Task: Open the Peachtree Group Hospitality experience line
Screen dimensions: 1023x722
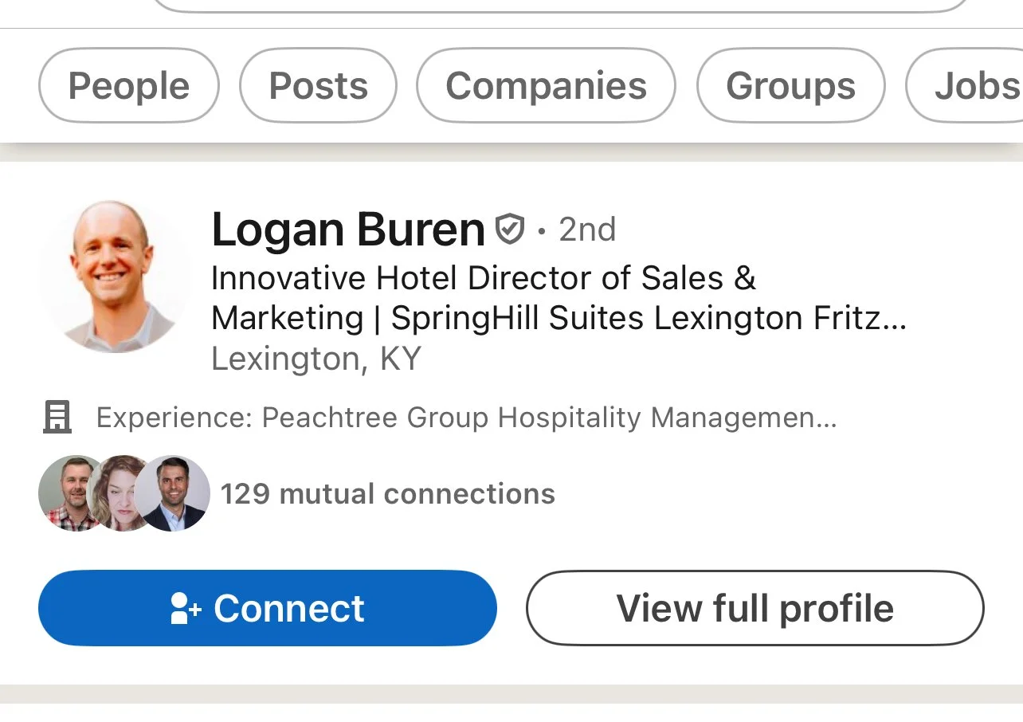Action: coord(466,418)
